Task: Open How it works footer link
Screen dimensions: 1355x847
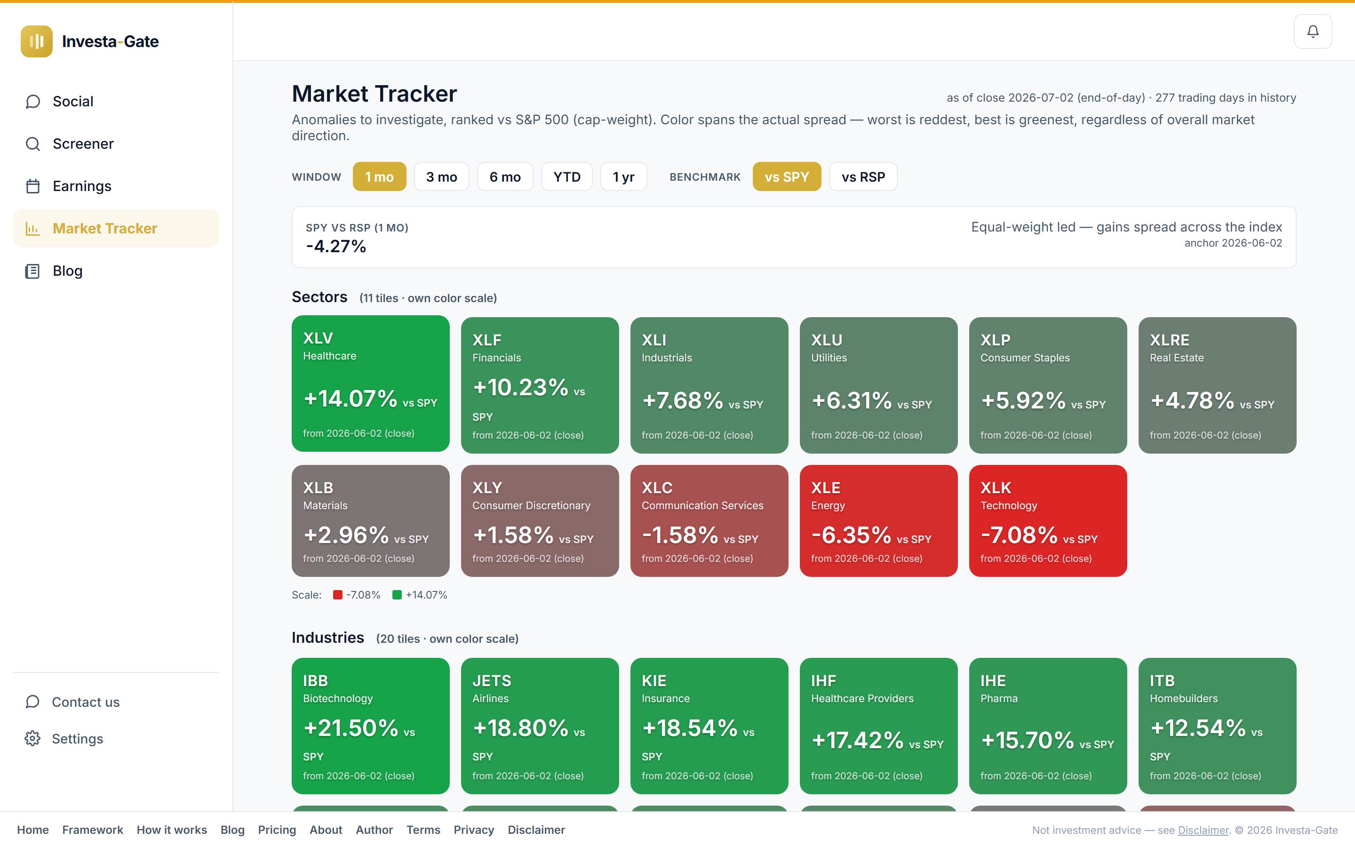Action: pyautogui.click(x=172, y=830)
